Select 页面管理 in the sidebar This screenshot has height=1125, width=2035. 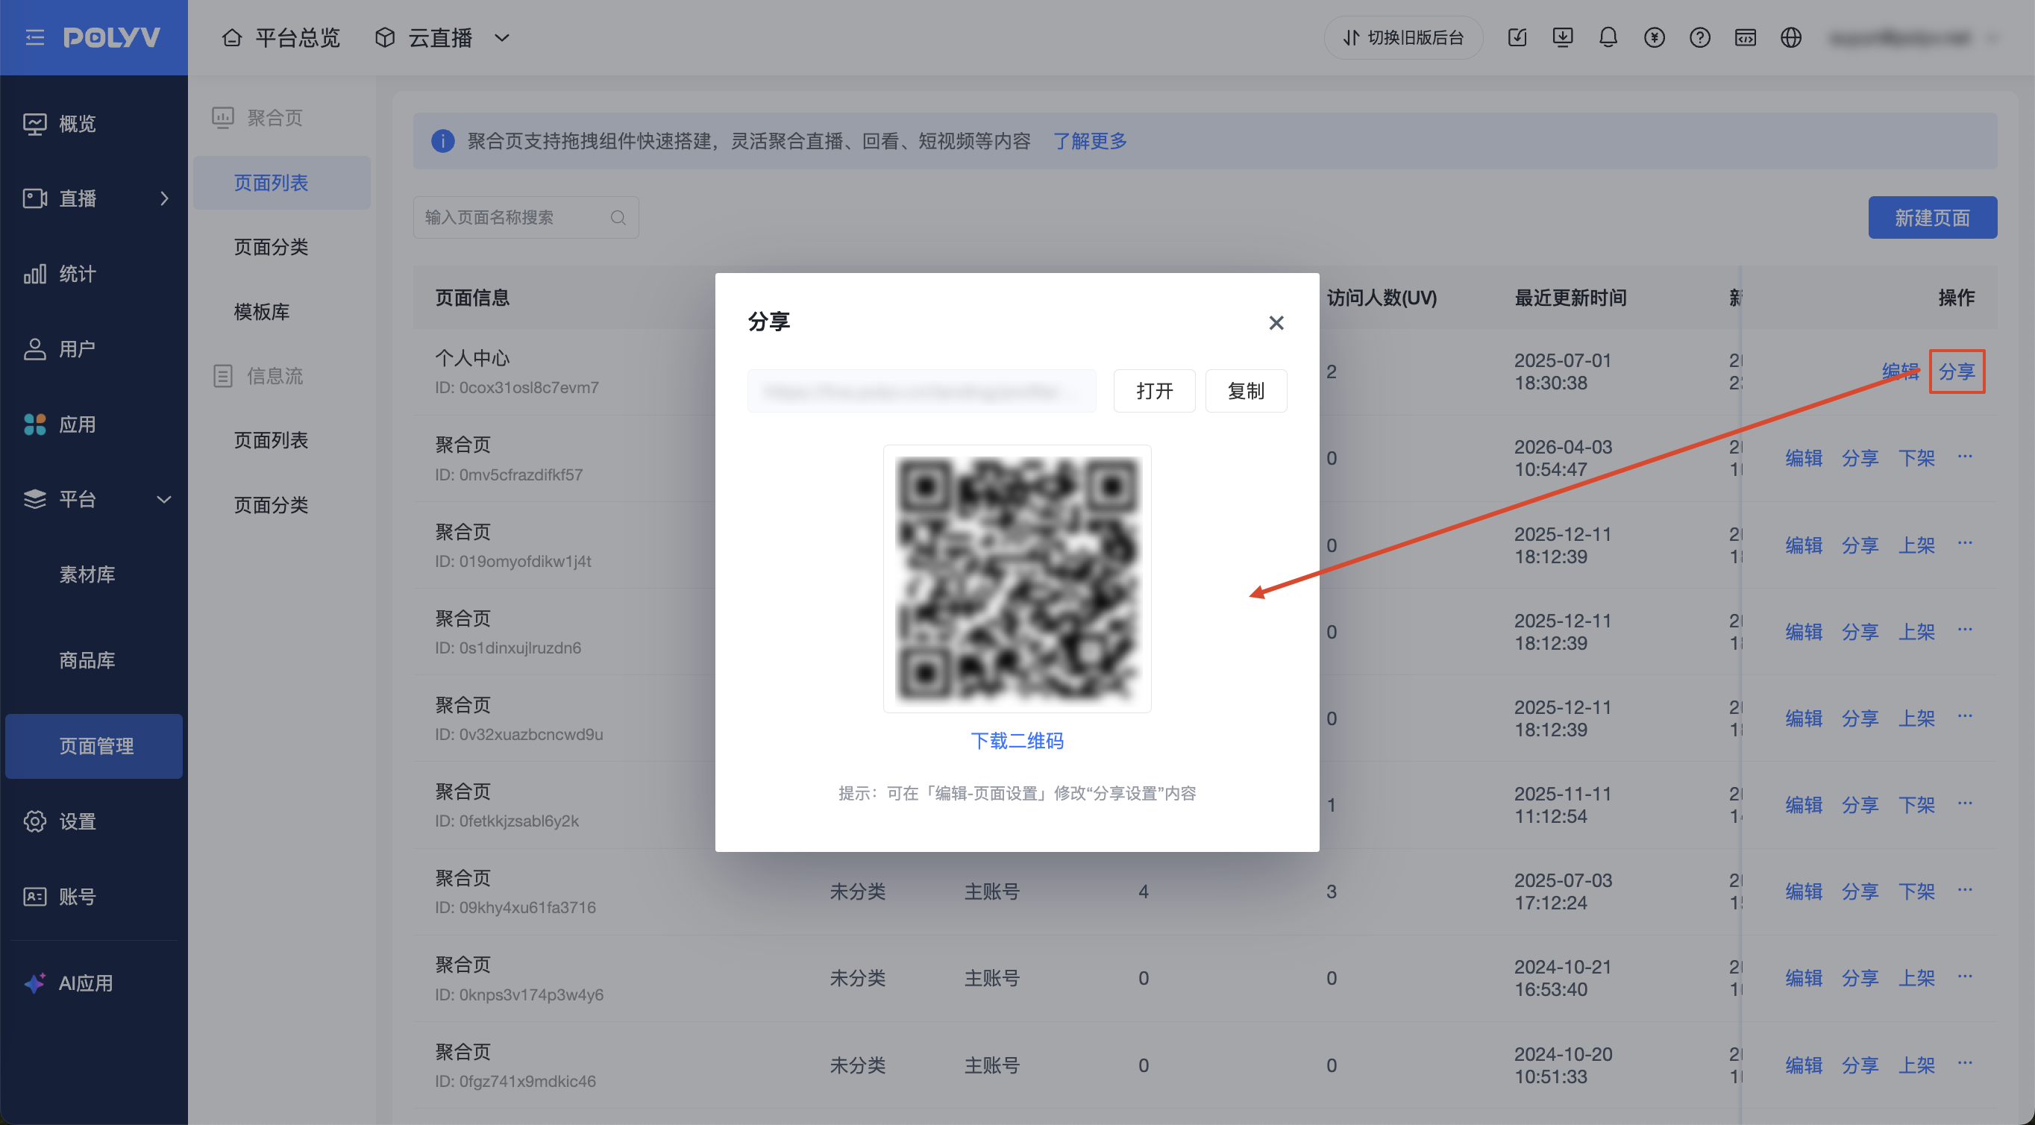coord(94,746)
